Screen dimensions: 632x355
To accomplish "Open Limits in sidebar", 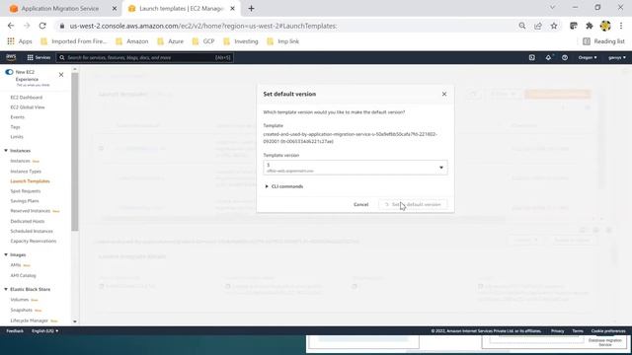I will 17,137.
